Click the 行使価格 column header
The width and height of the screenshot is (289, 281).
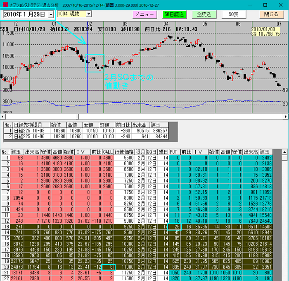click(x=124, y=152)
